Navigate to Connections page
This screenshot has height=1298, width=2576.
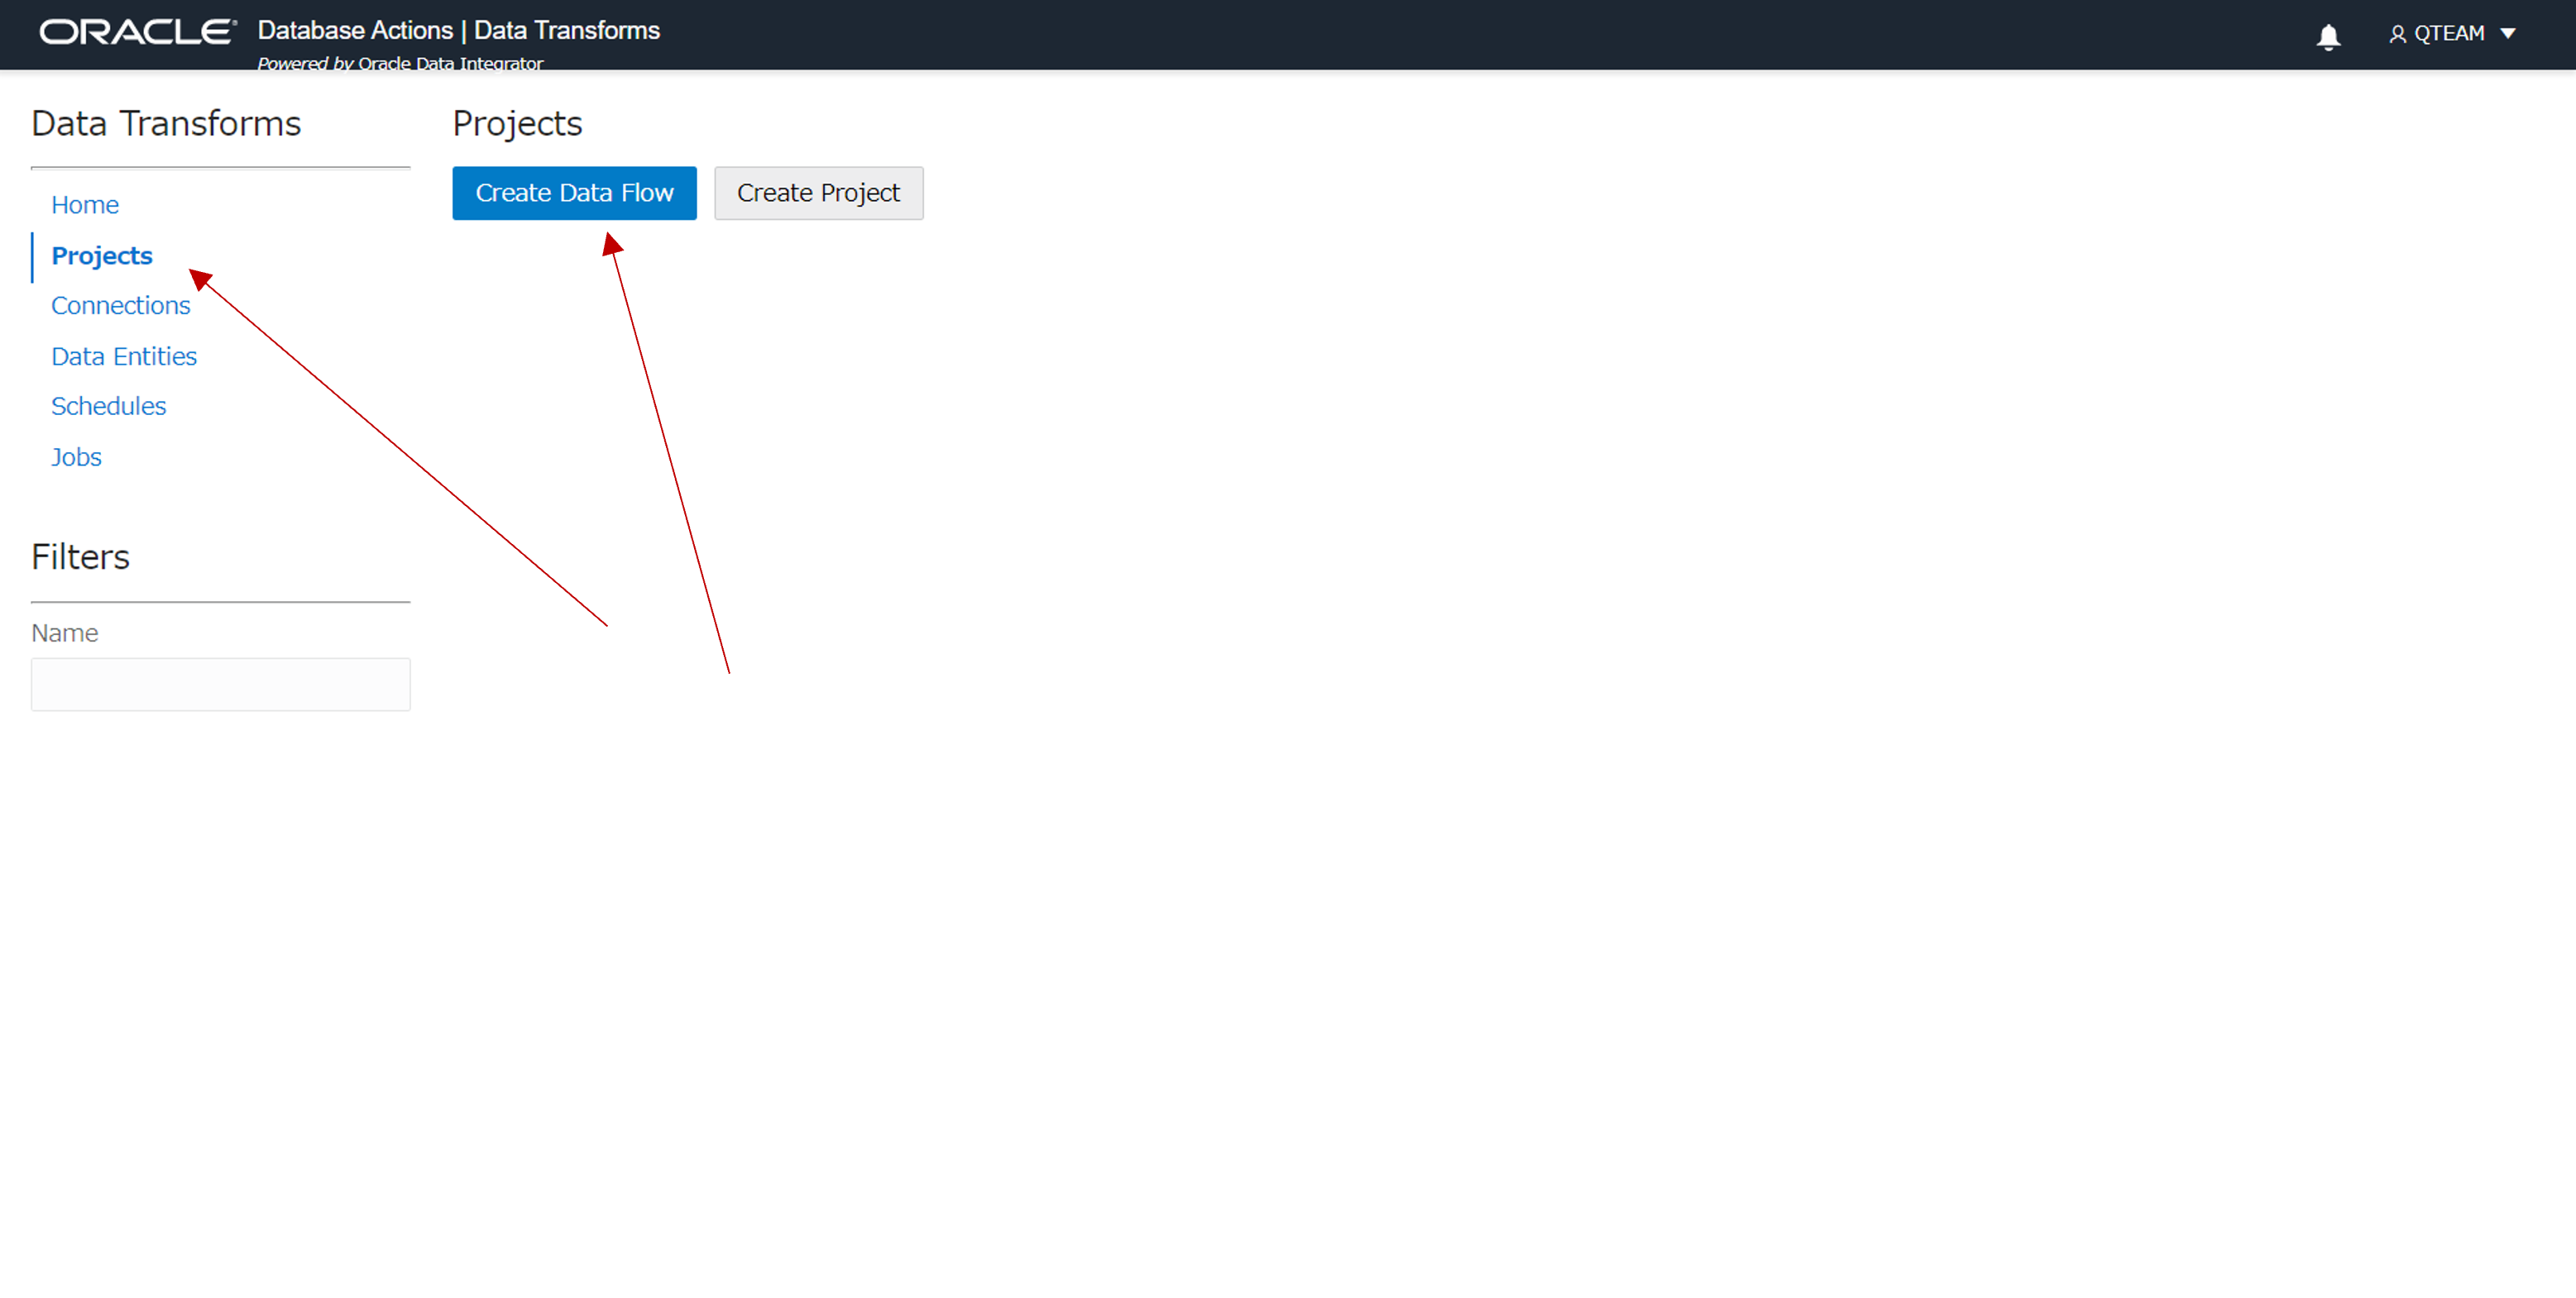click(x=119, y=304)
